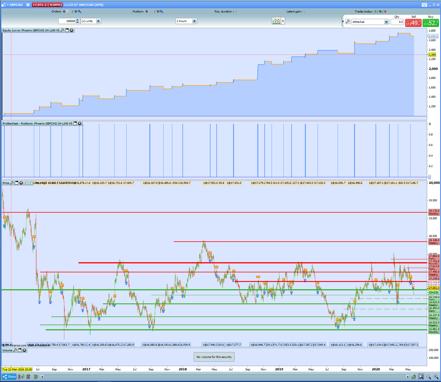441x382 pixels.
Task: Close all positions X icon
Action: (x=150, y=11)
